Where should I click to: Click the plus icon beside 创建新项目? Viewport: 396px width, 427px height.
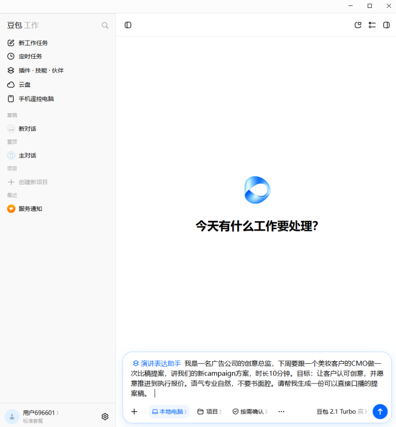point(11,182)
